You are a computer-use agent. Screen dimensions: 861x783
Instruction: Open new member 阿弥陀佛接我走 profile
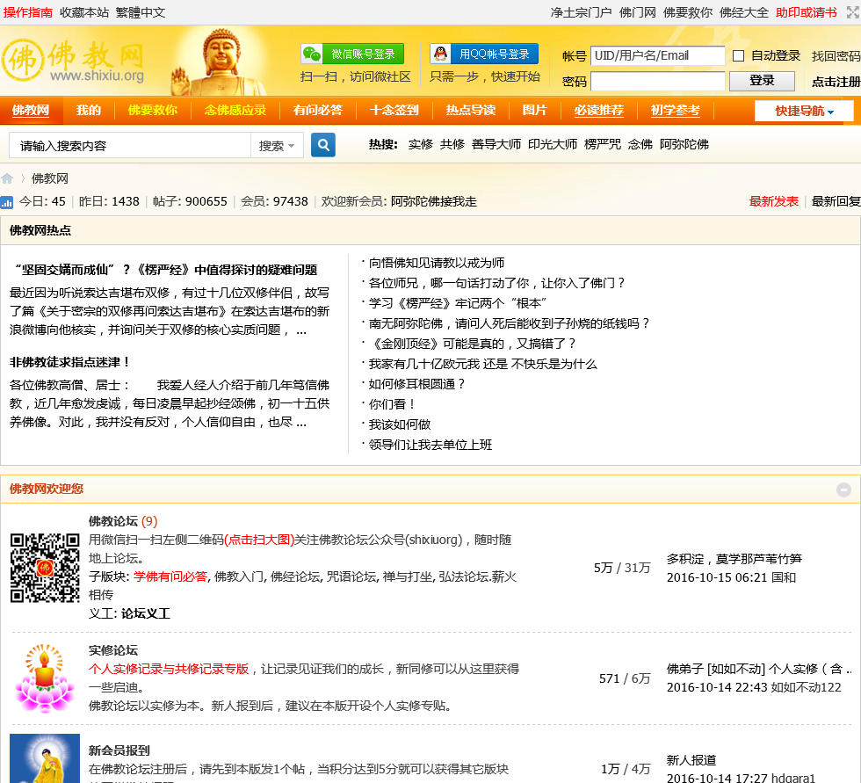coord(434,201)
